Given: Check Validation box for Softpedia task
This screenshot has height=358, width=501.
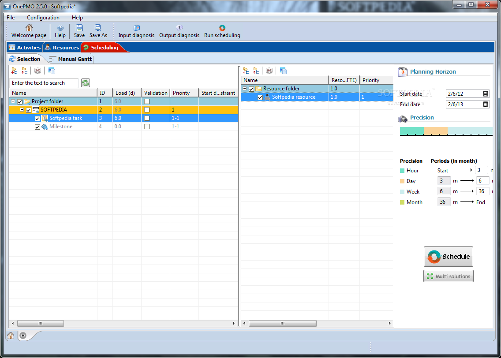Looking at the screenshot, I should coord(147,118).
